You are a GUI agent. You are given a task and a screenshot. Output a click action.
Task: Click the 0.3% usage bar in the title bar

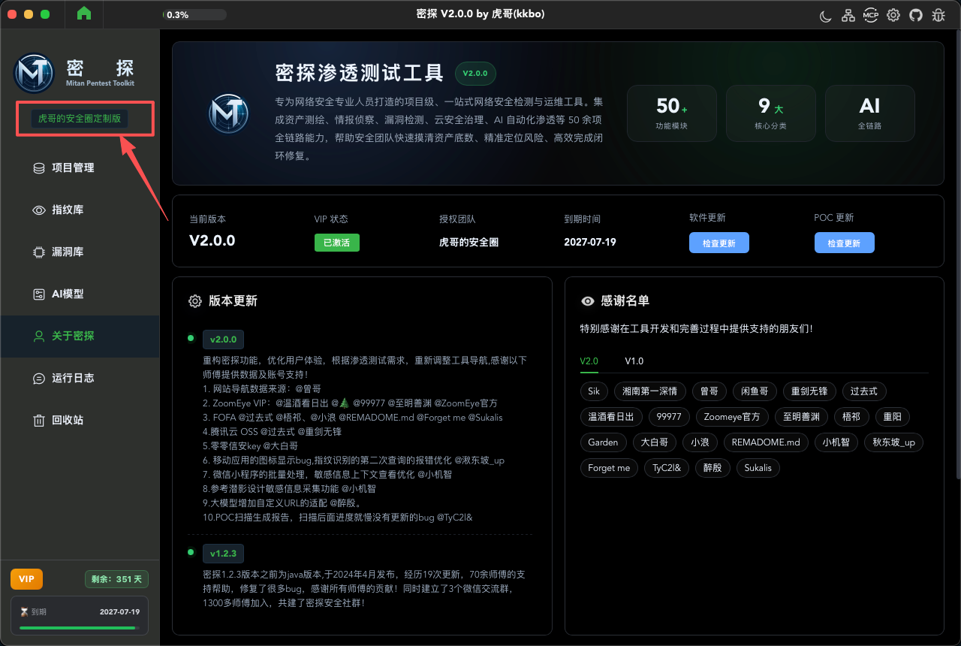[x=194, y=14]
